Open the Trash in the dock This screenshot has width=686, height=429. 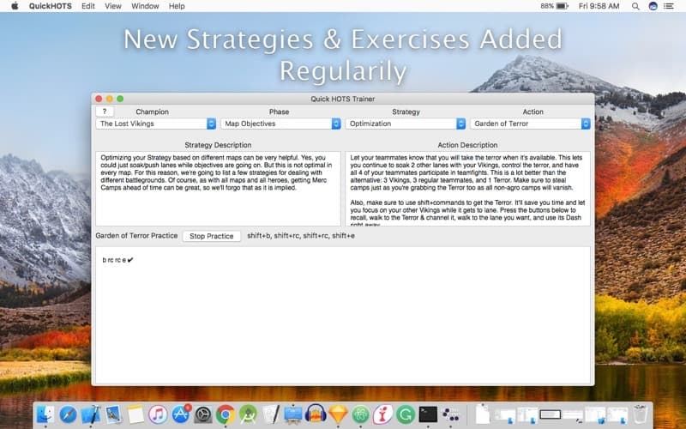tap(640, 414)
